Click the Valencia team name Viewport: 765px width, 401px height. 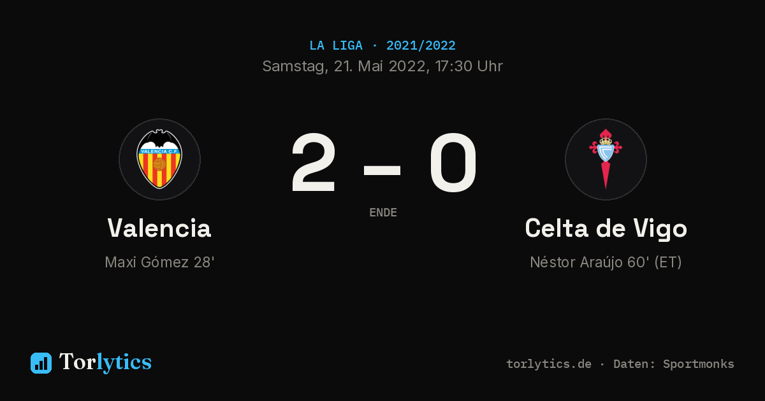pos(159,228)
